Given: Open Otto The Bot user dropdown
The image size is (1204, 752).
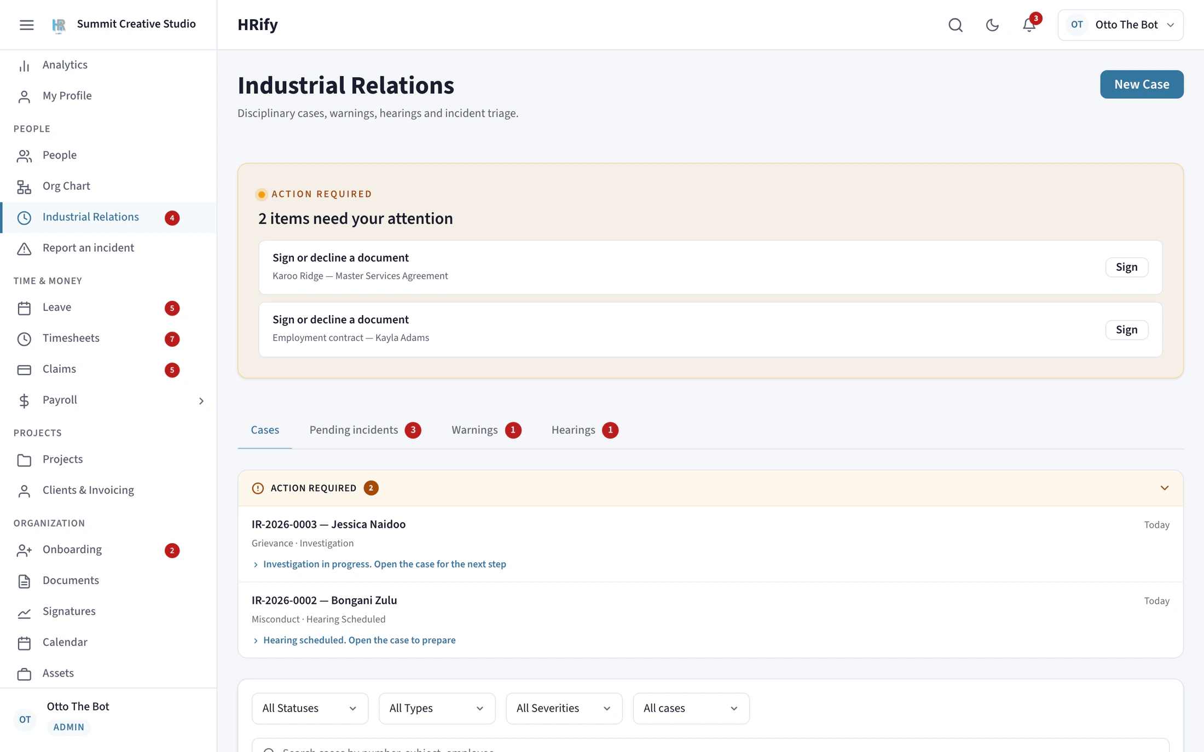Looking at the screenshot, I should pyautogui.click(x=1120, y=25).
